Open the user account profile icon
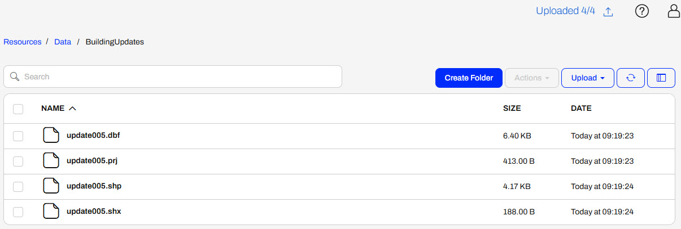The height and width of the screenshot is (229, 681). click(674, 11)
